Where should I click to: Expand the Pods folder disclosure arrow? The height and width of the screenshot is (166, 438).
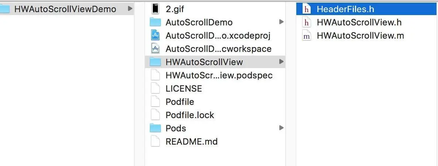tap(281, 128)
